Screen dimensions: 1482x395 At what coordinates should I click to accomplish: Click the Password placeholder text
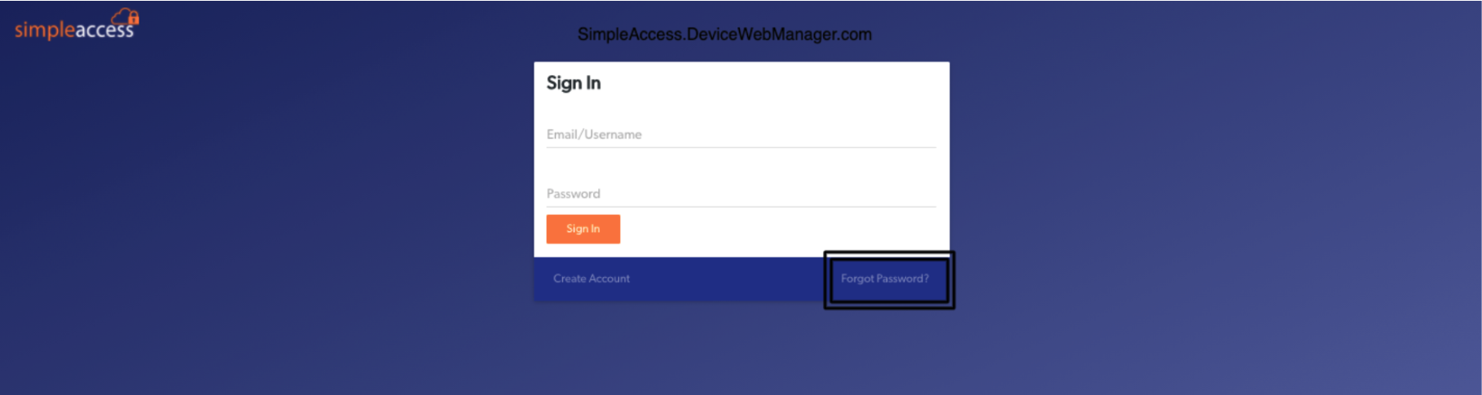tap(573, 194)
